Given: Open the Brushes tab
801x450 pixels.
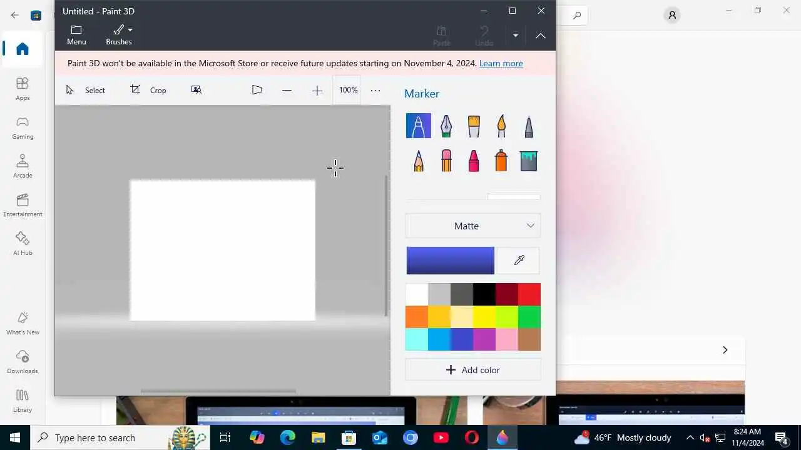Looking at the screenshot, I should pyautogui.click(x=119, y=36).
